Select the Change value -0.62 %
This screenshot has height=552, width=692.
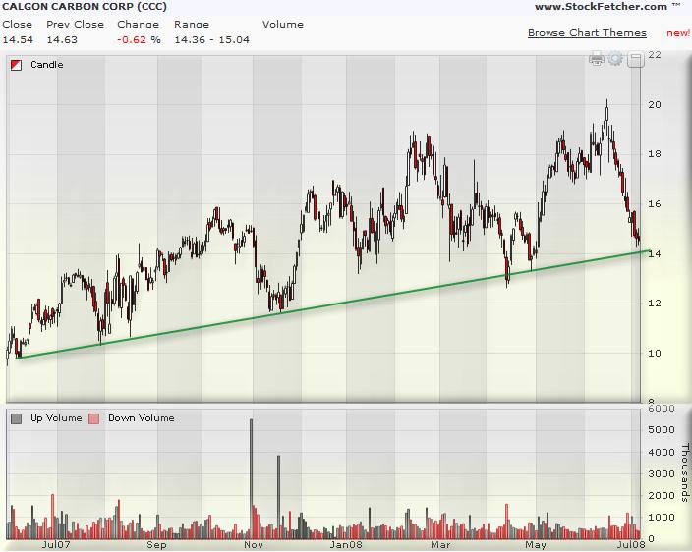(x=139, y=39)
